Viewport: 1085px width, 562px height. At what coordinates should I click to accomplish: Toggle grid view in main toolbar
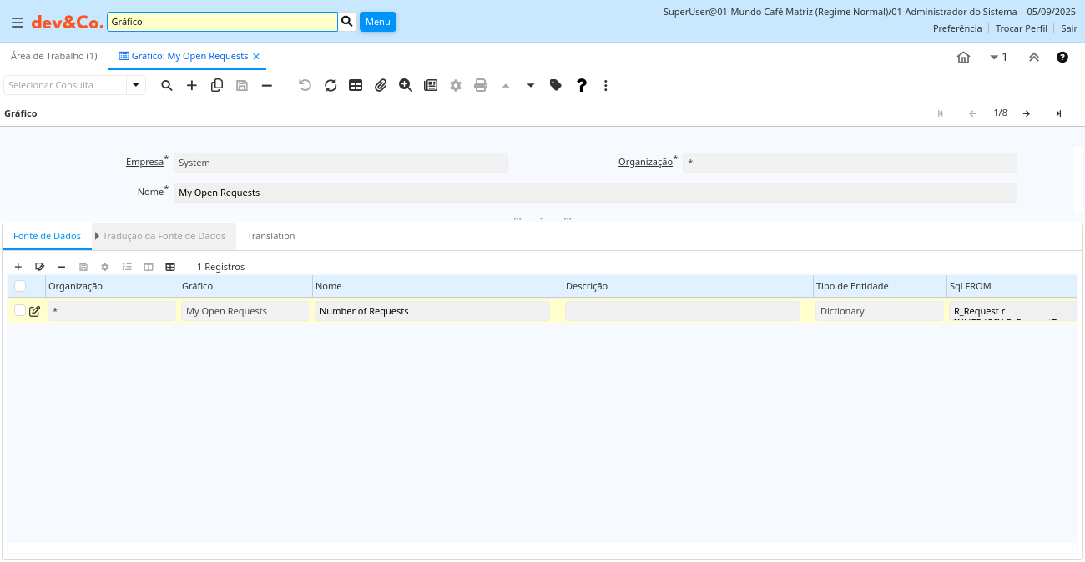tap(356, 85)
